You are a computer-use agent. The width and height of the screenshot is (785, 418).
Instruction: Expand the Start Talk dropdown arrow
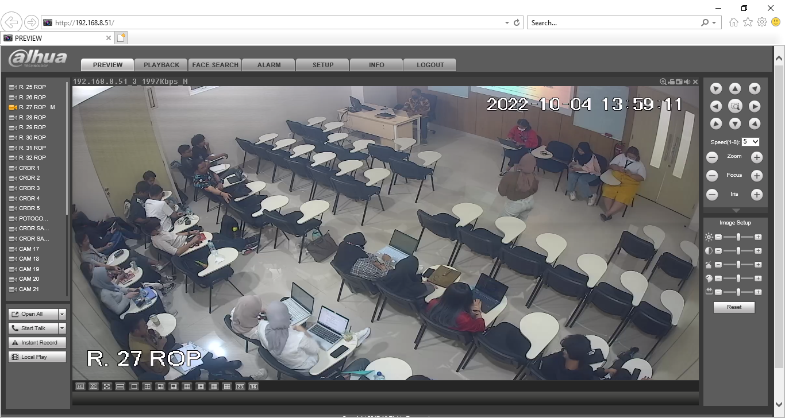tap(62, 328)
